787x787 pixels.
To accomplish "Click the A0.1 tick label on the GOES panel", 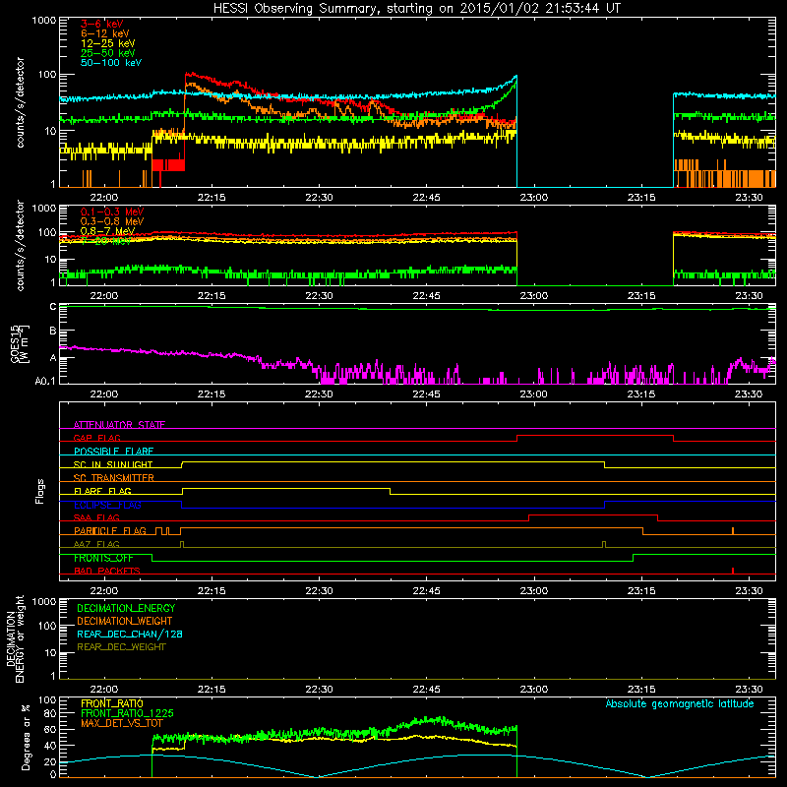I will (45, 382).
